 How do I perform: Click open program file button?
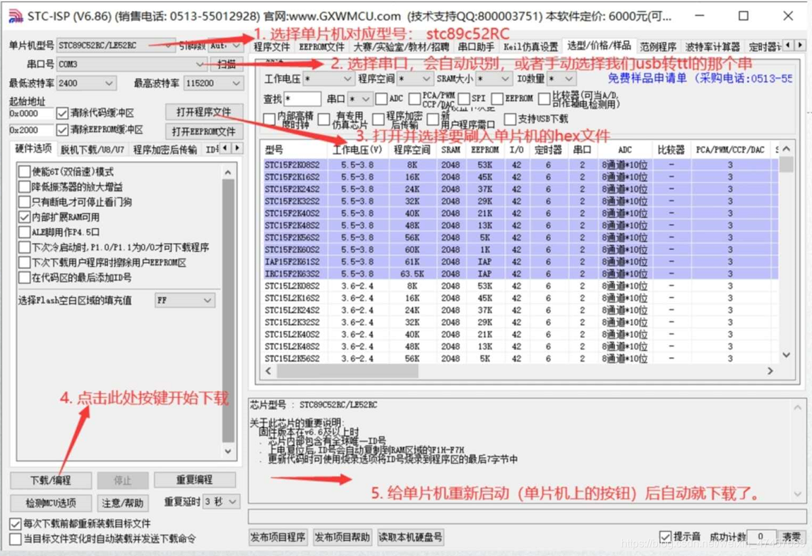pos(204,112)
